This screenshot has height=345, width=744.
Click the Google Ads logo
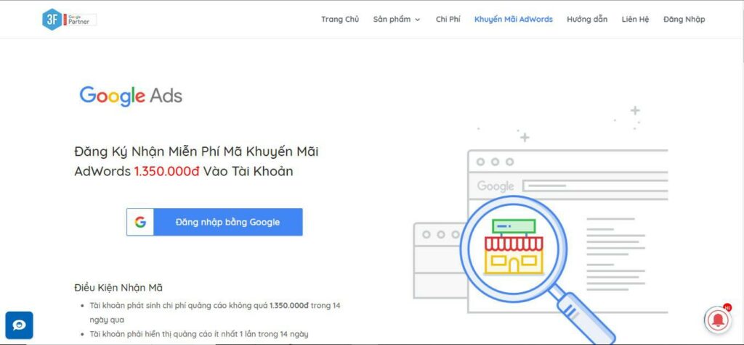[131, 96]
